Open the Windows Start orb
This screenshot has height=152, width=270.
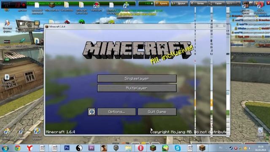(5, 148)
